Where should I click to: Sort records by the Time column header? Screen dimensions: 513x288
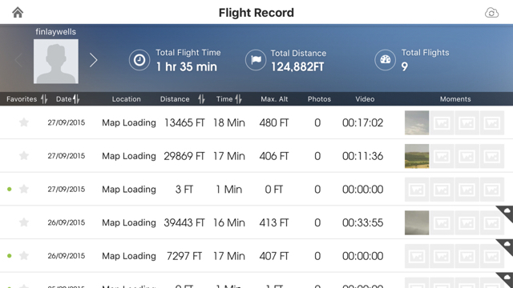point(228,99)
